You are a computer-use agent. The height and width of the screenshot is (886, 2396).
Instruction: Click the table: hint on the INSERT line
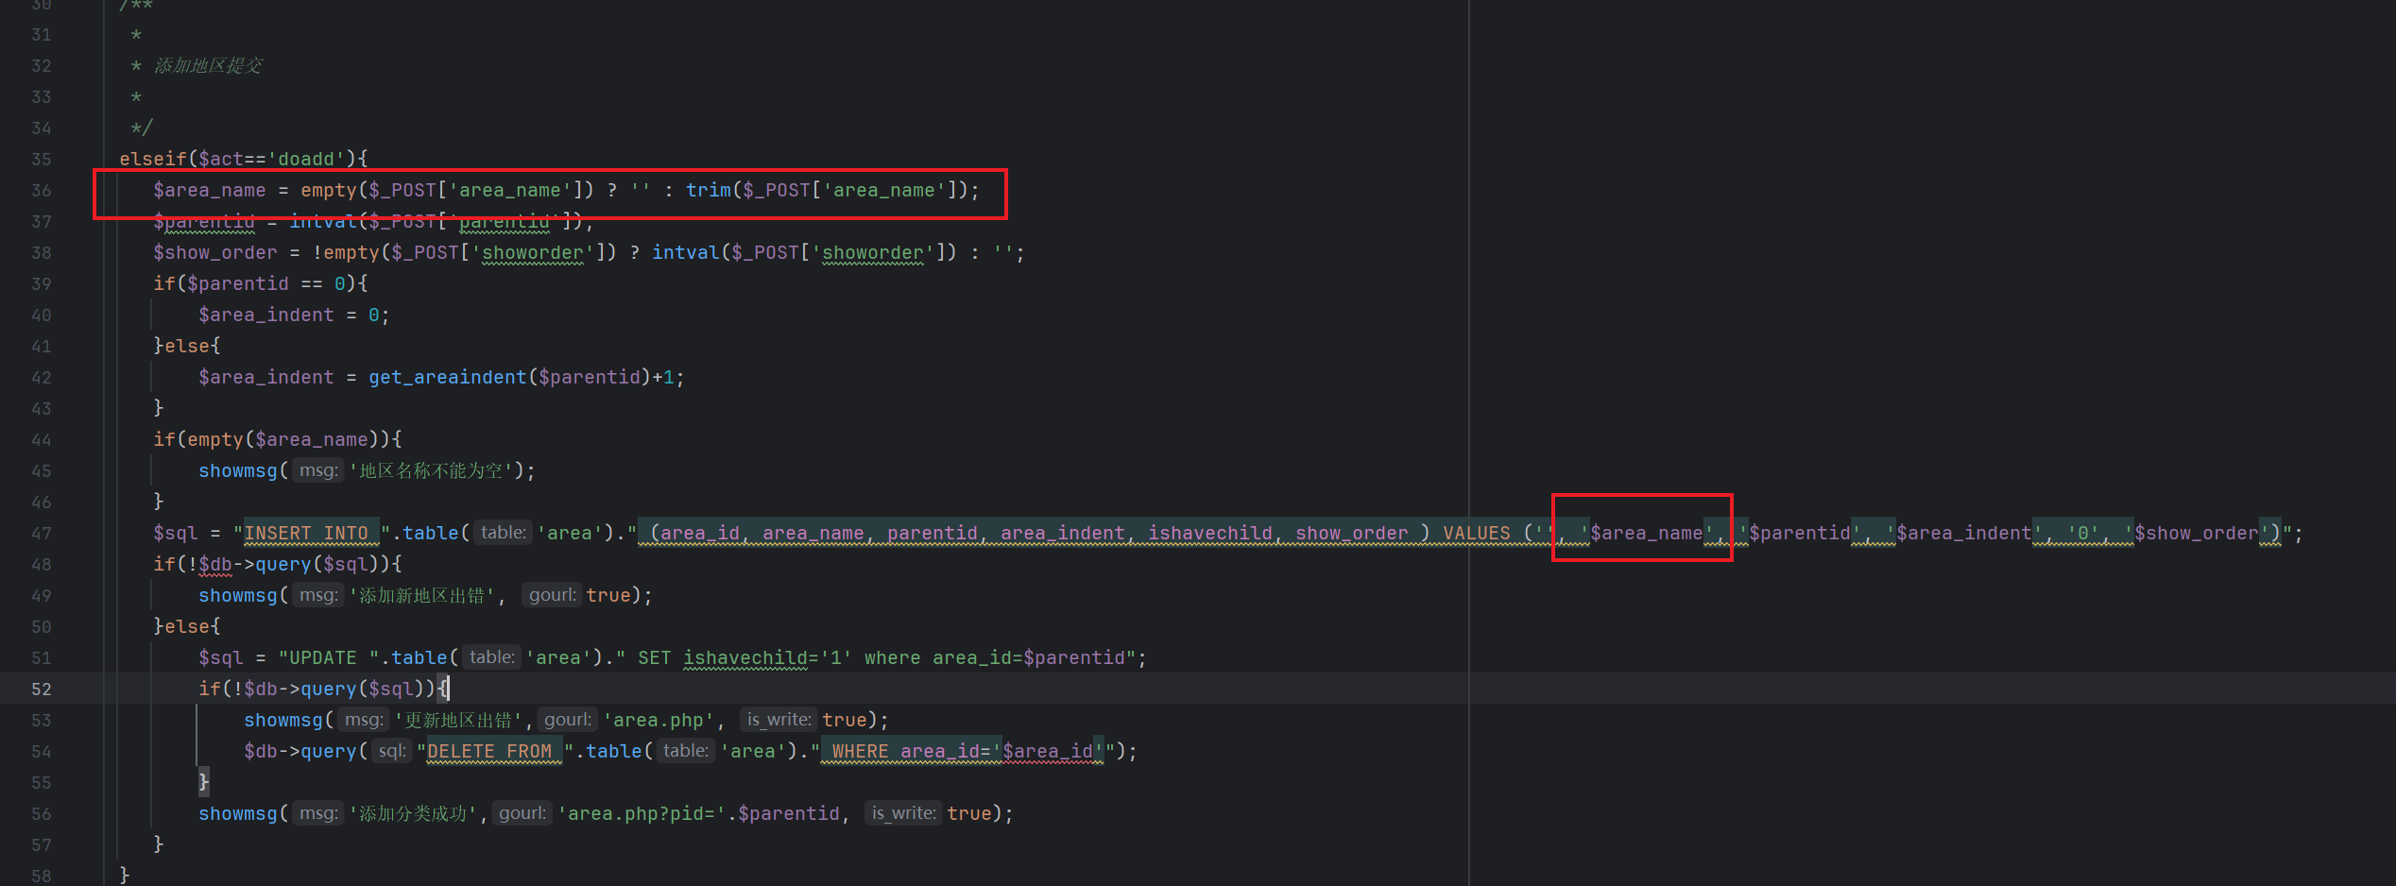click(503, 533)
